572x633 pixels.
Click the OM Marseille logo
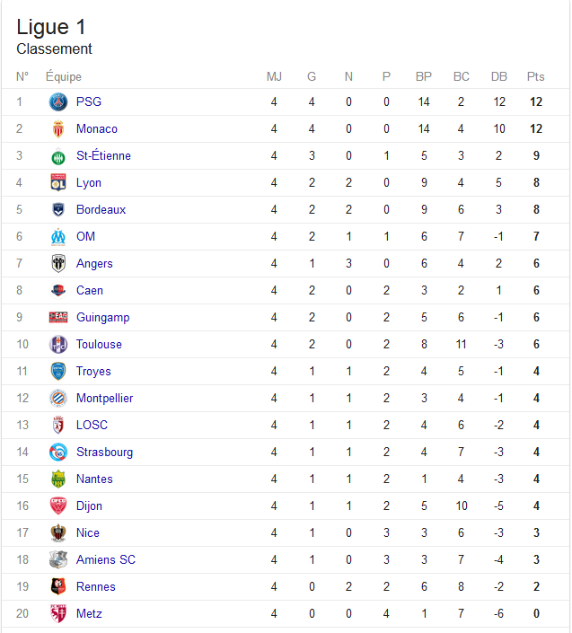click(58, 236)
